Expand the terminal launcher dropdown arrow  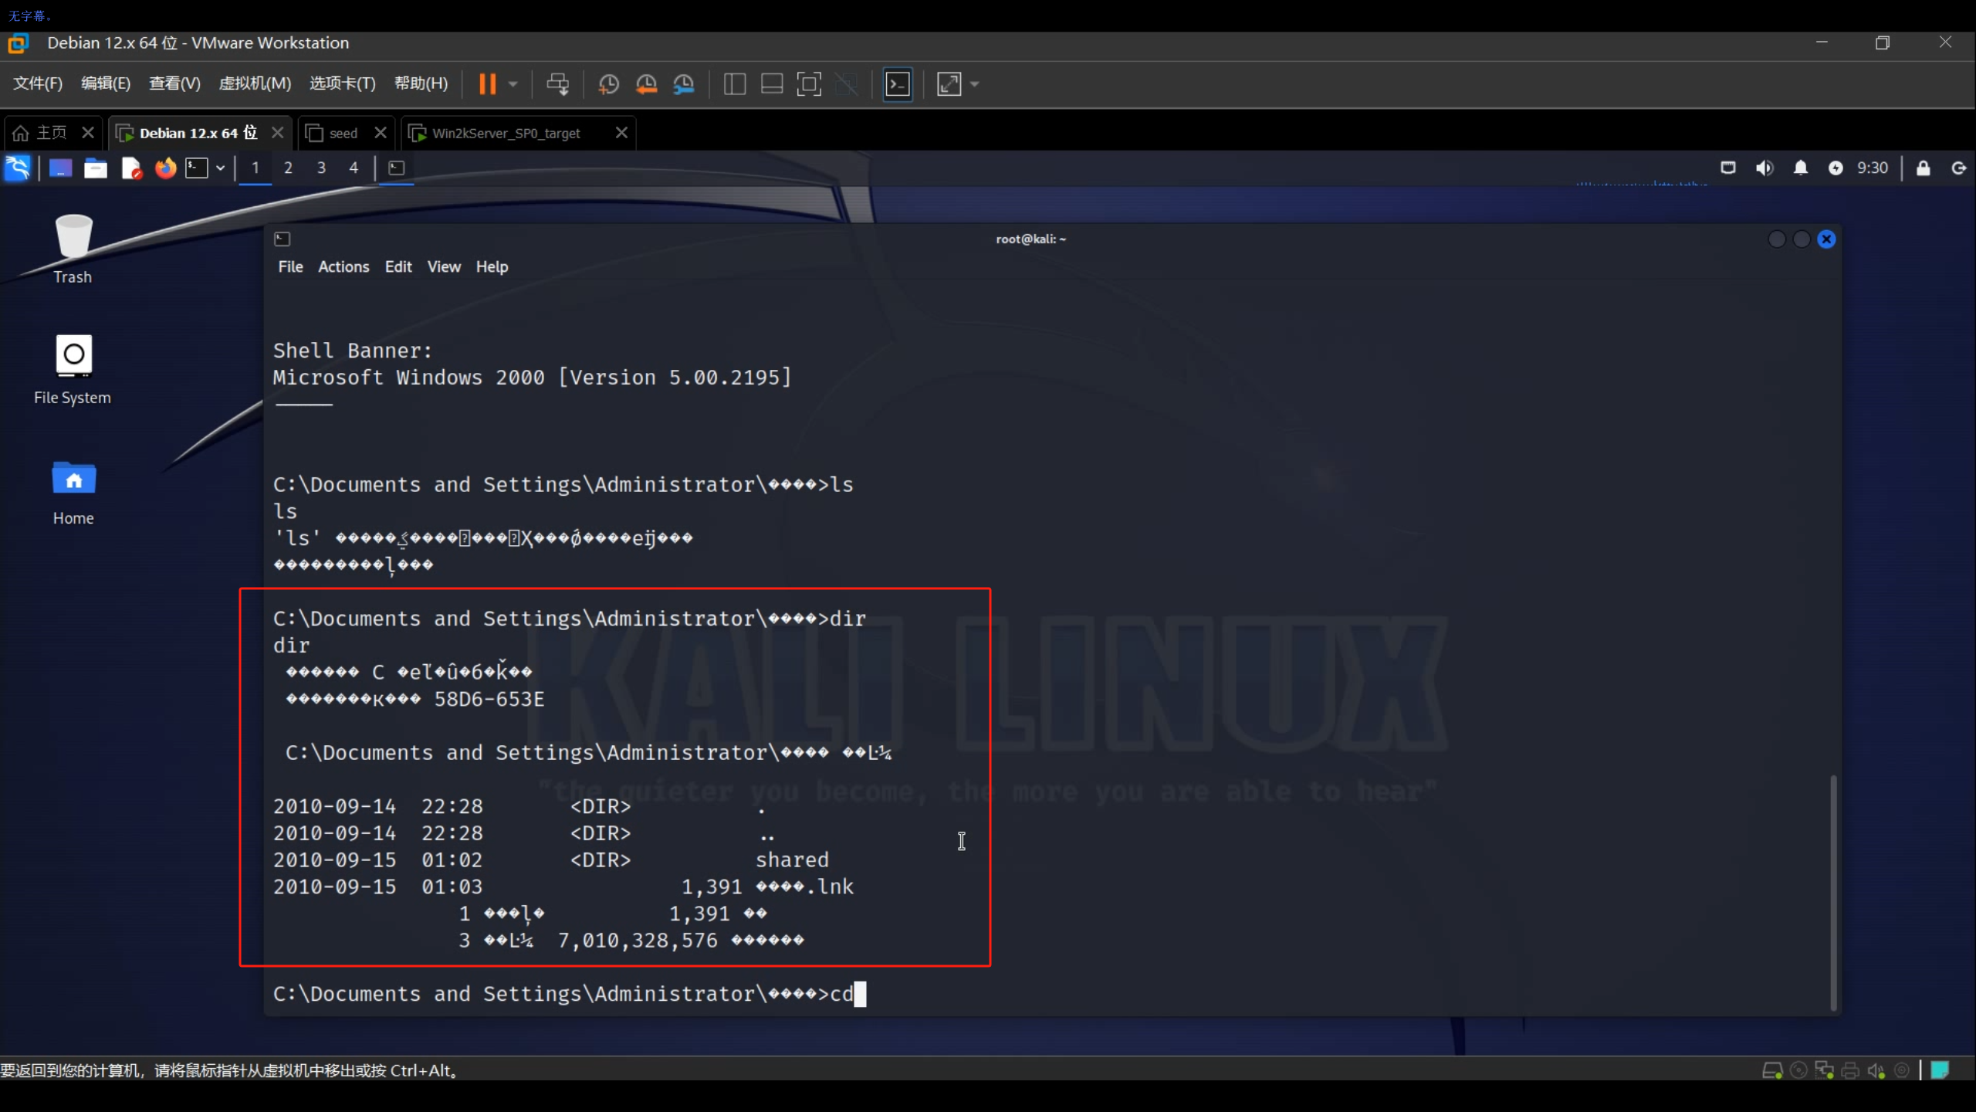click(221, 168)
